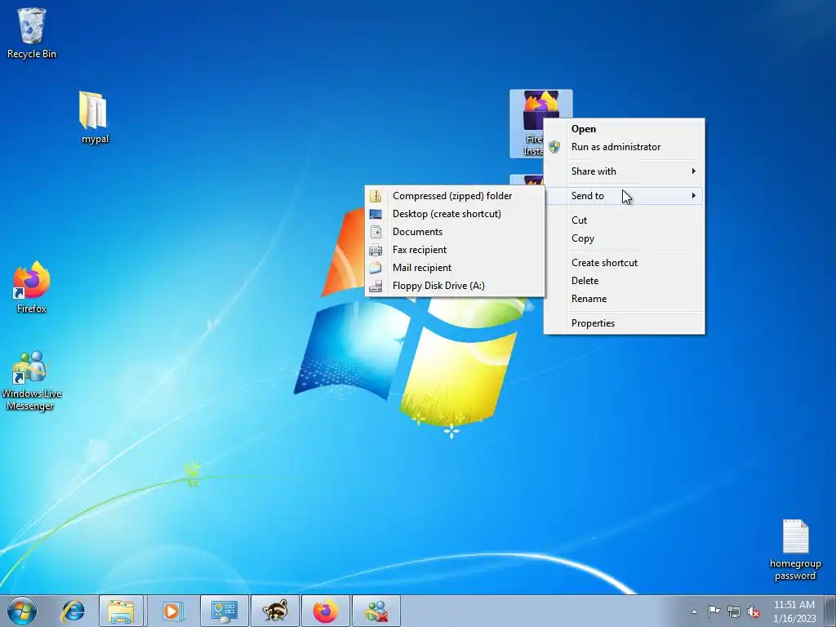Viewport: 836px width, 627px height.
Task: Click the Share with submenu arrow
Action: point(693,171)
